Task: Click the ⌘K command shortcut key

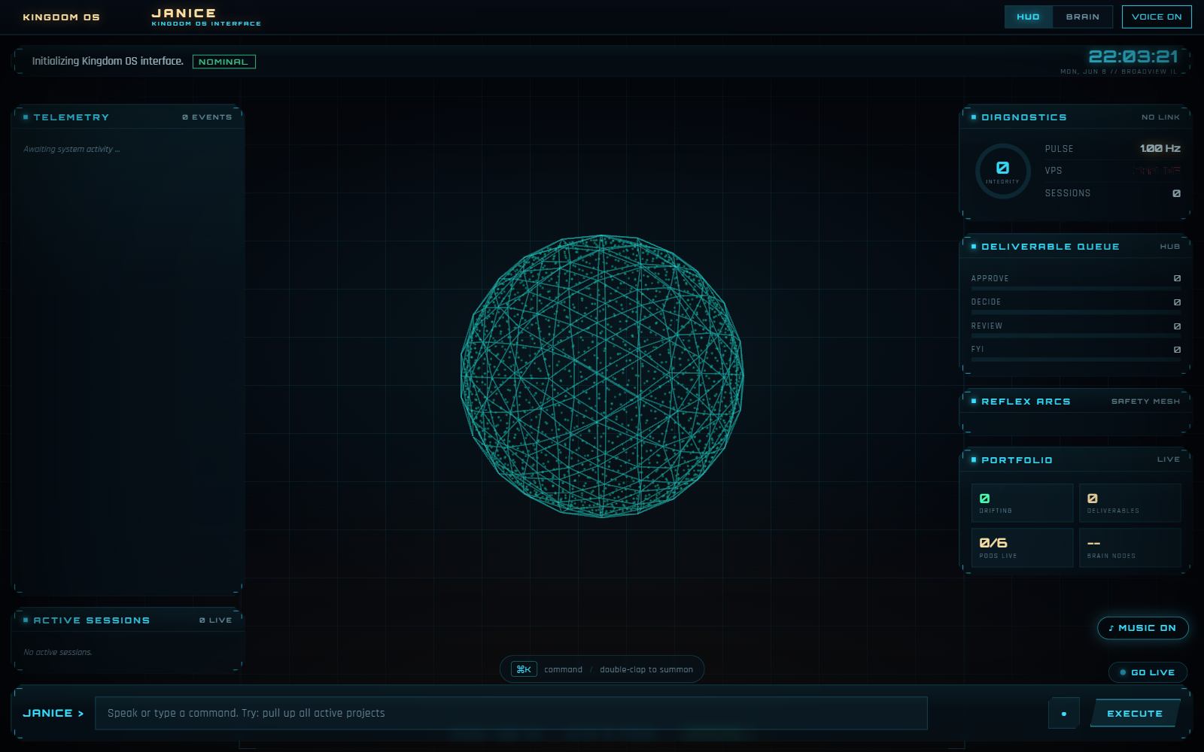Action: point(524,669)
